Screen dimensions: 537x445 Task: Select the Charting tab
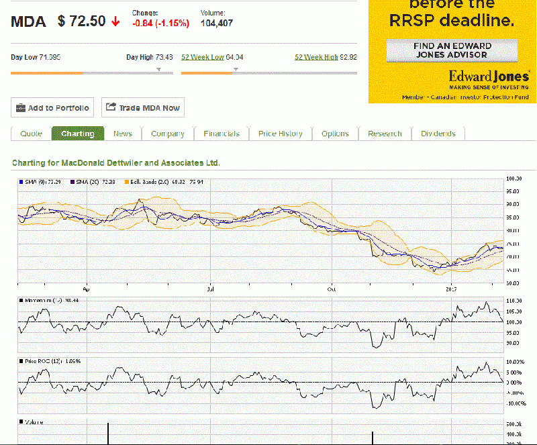pos(78,134)
